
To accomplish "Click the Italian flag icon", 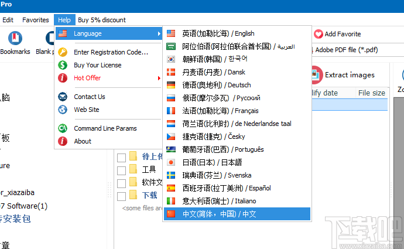I will pos(171,201).
